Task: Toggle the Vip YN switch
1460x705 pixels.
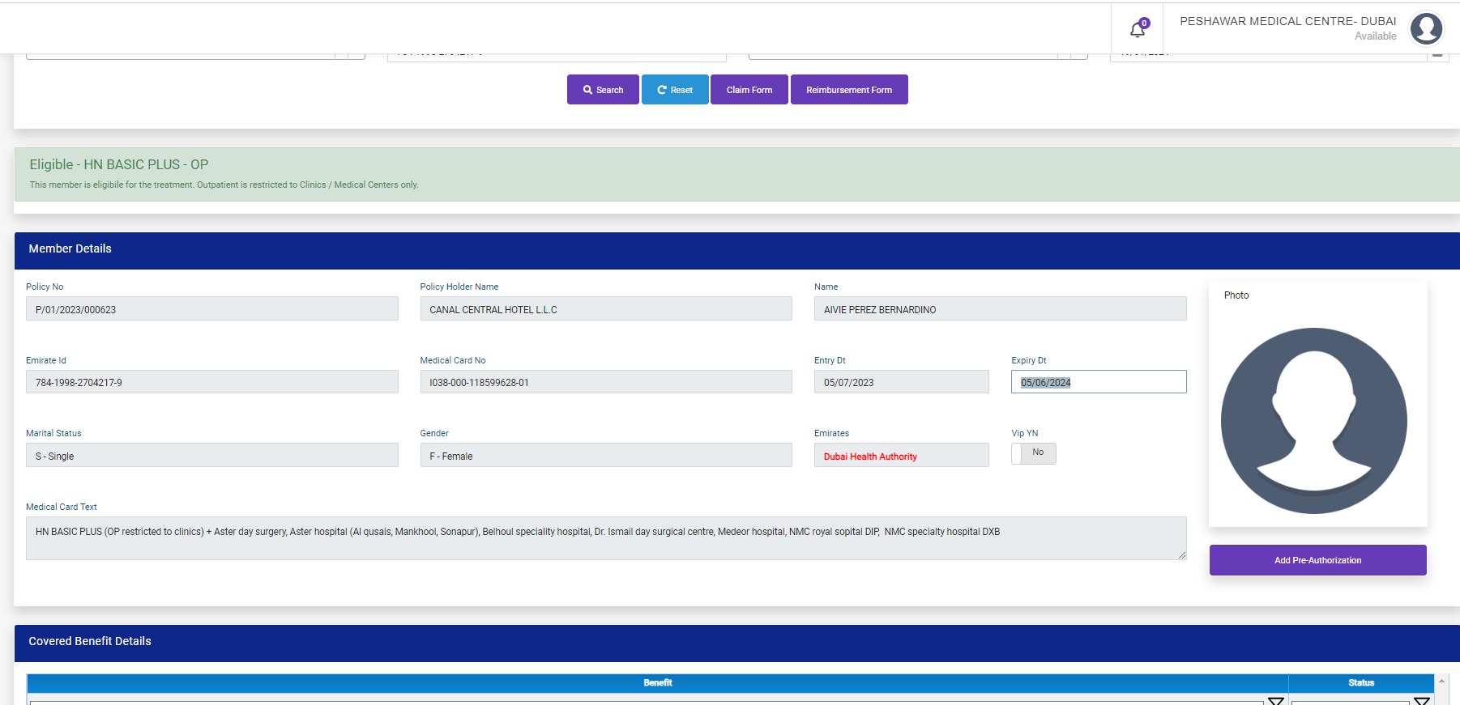Action: (1033, 453)
